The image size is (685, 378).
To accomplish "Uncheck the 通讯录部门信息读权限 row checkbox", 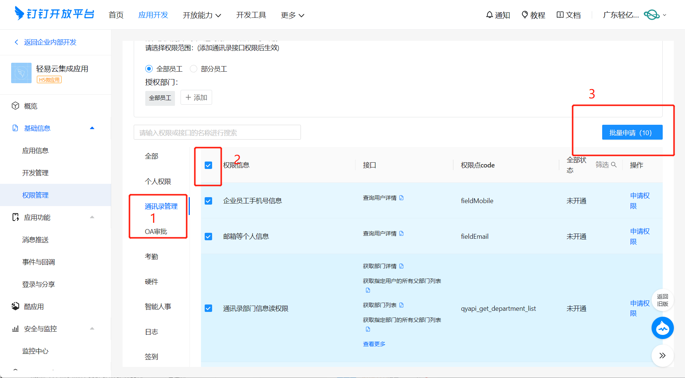I will click(208, 308).
